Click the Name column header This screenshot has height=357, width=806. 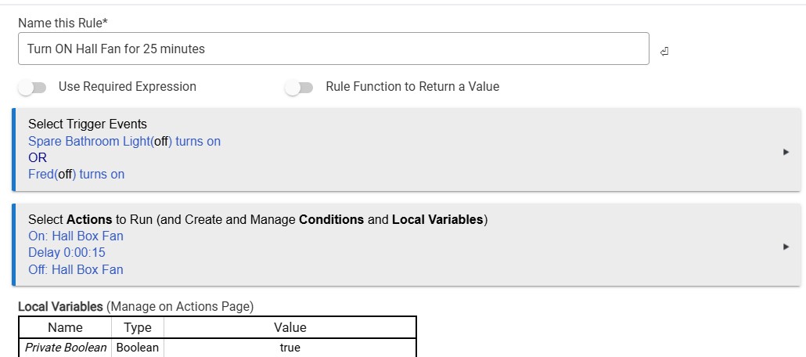pos(65,328)
